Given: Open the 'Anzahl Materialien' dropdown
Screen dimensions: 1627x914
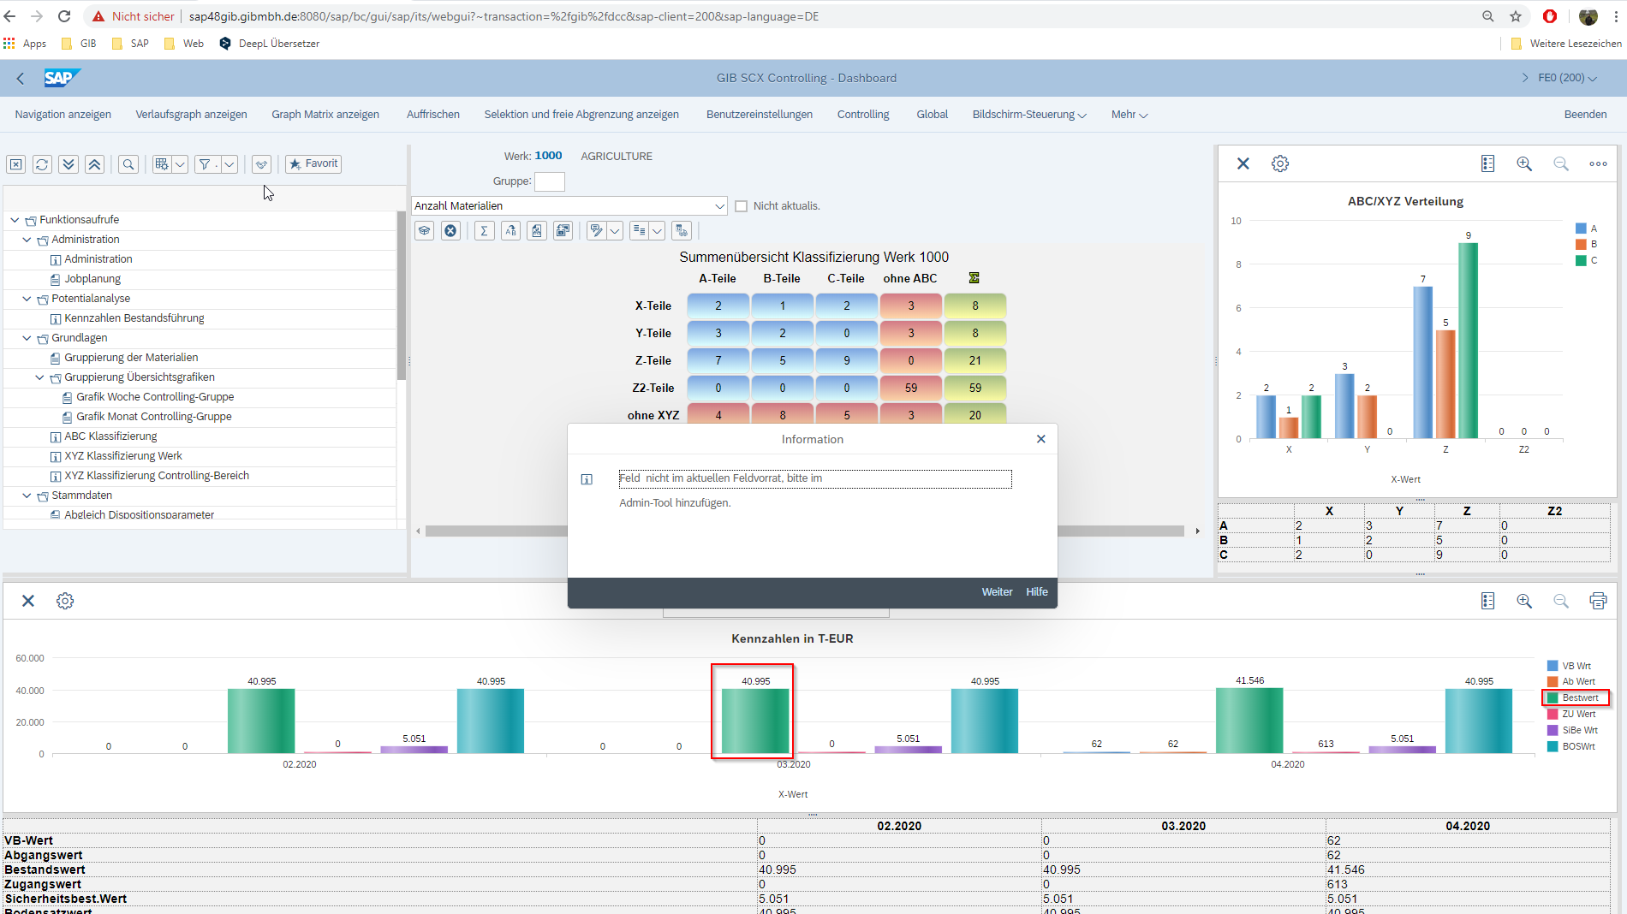Looking at the screenshot, I should (719, 206).
